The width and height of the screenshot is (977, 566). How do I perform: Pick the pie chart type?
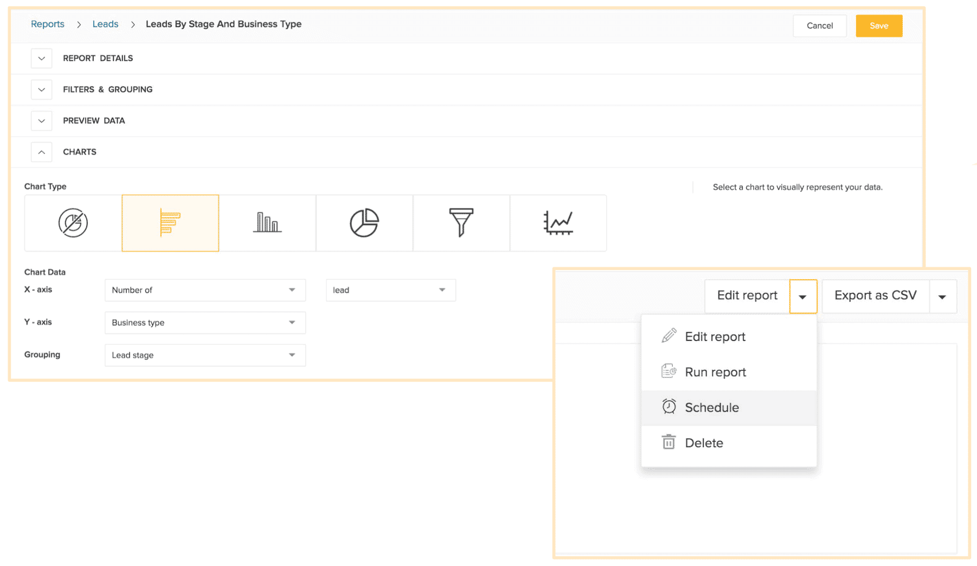click(364, 223)
